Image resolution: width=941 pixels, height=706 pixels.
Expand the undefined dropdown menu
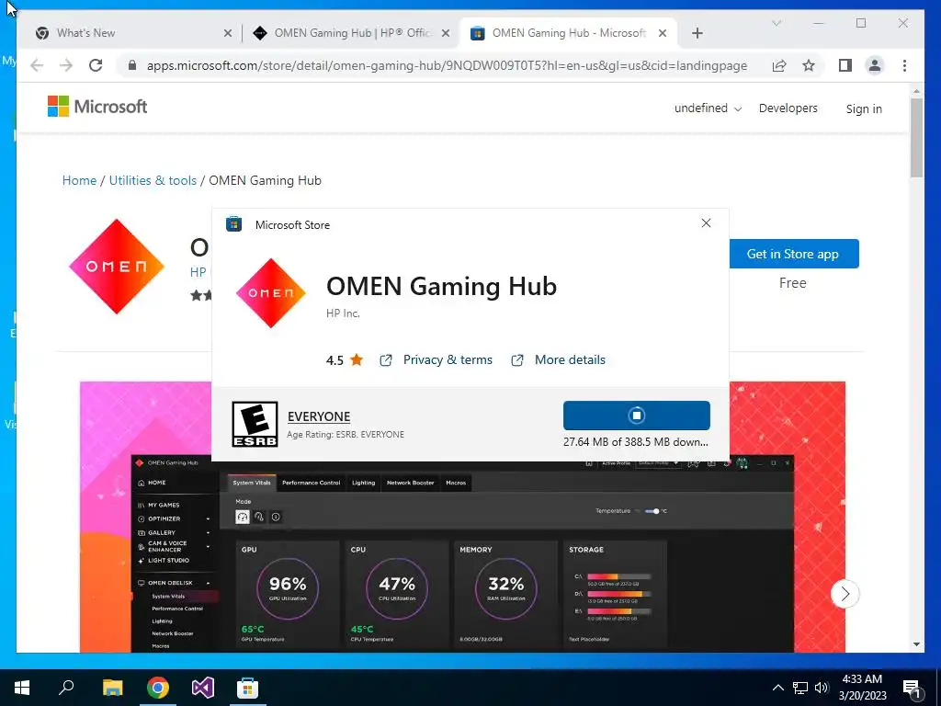709,108
